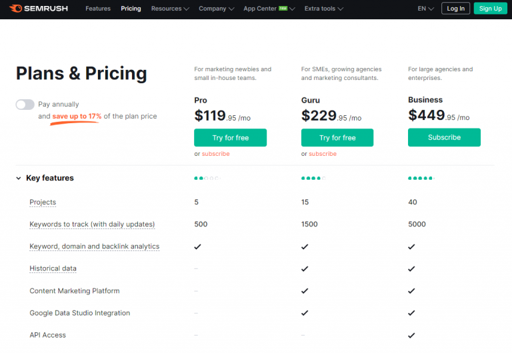Click the Guru checkmark for Content Marketing Platform
Screen dimensions: 512x353
pos(305,291)
